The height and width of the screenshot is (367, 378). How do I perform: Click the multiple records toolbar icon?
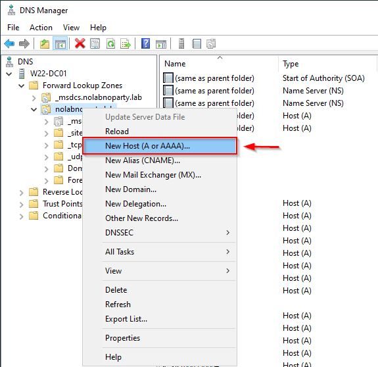[x=211, y=43]
